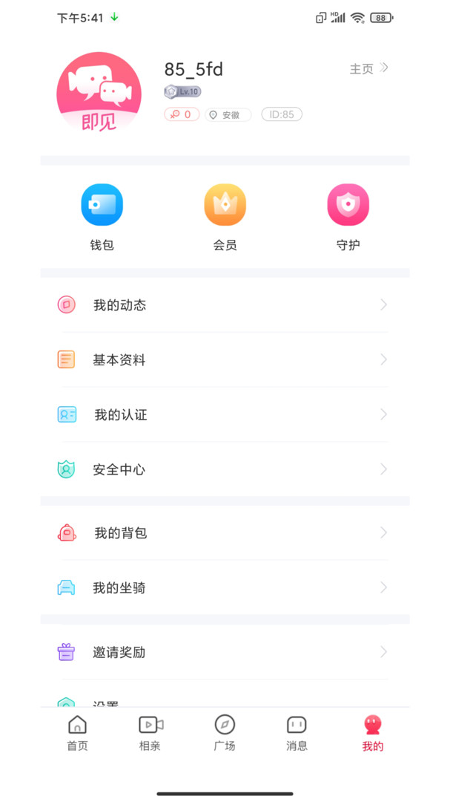Viewport: 450px width, 802px height.
Task: Switch to the 相亲 tab
Action: (x=150, y=733)
